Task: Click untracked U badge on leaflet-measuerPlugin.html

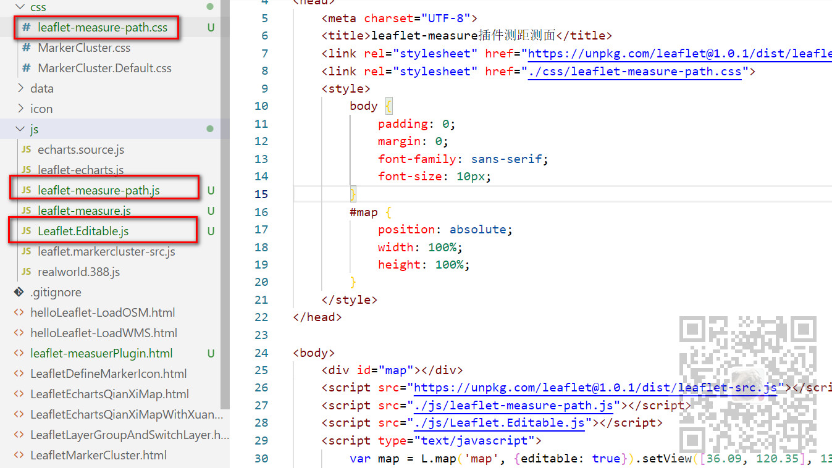Action: coord(211,354)
